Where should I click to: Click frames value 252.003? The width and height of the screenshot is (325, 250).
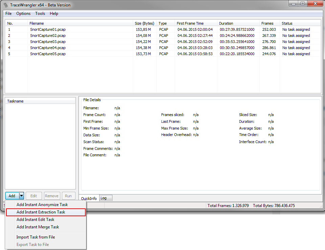(x=269, y=29)
